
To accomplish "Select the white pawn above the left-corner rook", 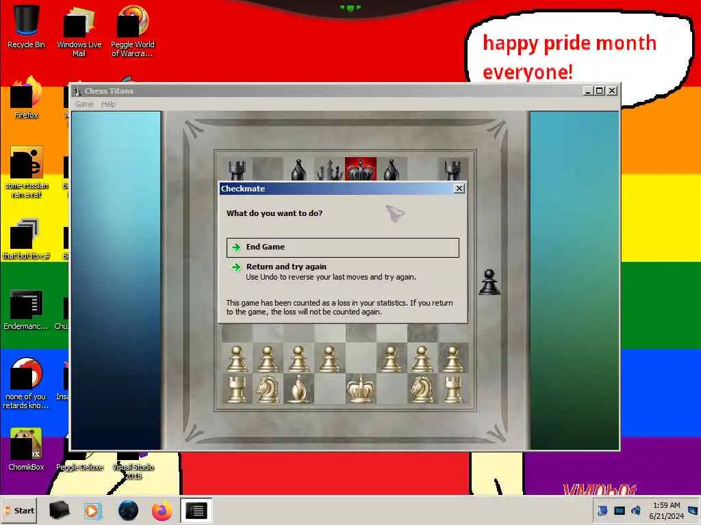I will (237, 358).
